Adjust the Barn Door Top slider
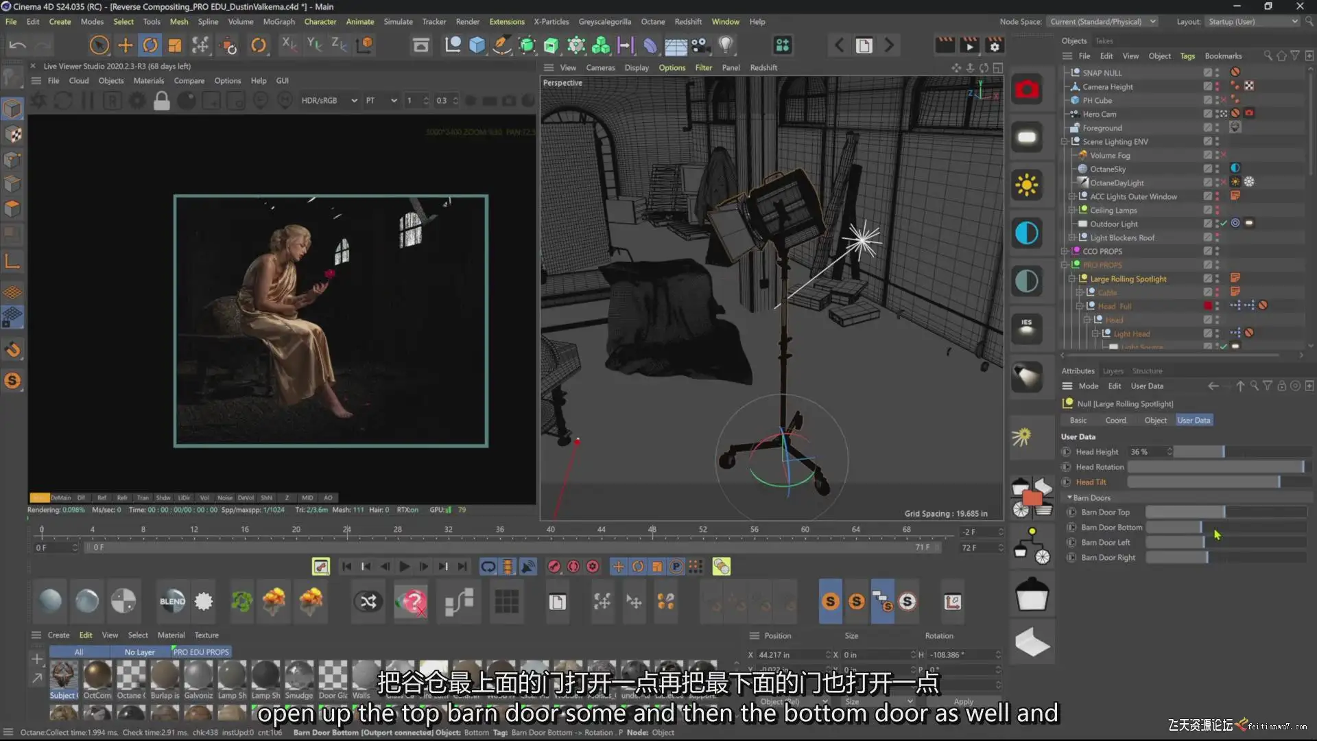 coord(1224,513)
